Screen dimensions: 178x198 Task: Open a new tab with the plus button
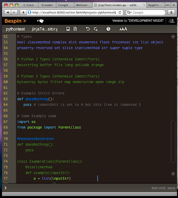(x=174, y=5)
